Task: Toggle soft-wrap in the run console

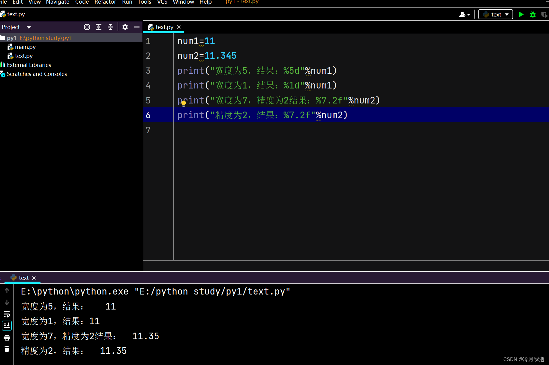Action: click(x=7, y=314)
